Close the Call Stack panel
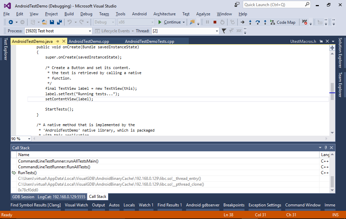 (331, 148)
